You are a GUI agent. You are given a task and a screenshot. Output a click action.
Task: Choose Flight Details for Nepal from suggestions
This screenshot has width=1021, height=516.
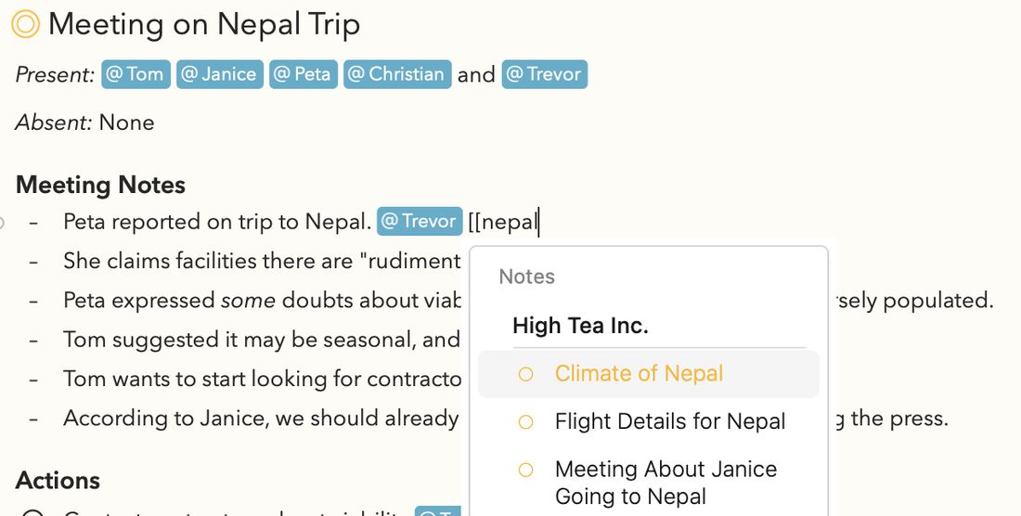tap(649, 421)
